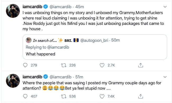172x103 pixels.
Task: Share the first iamcardib tweet
Action: coord(141,65)
